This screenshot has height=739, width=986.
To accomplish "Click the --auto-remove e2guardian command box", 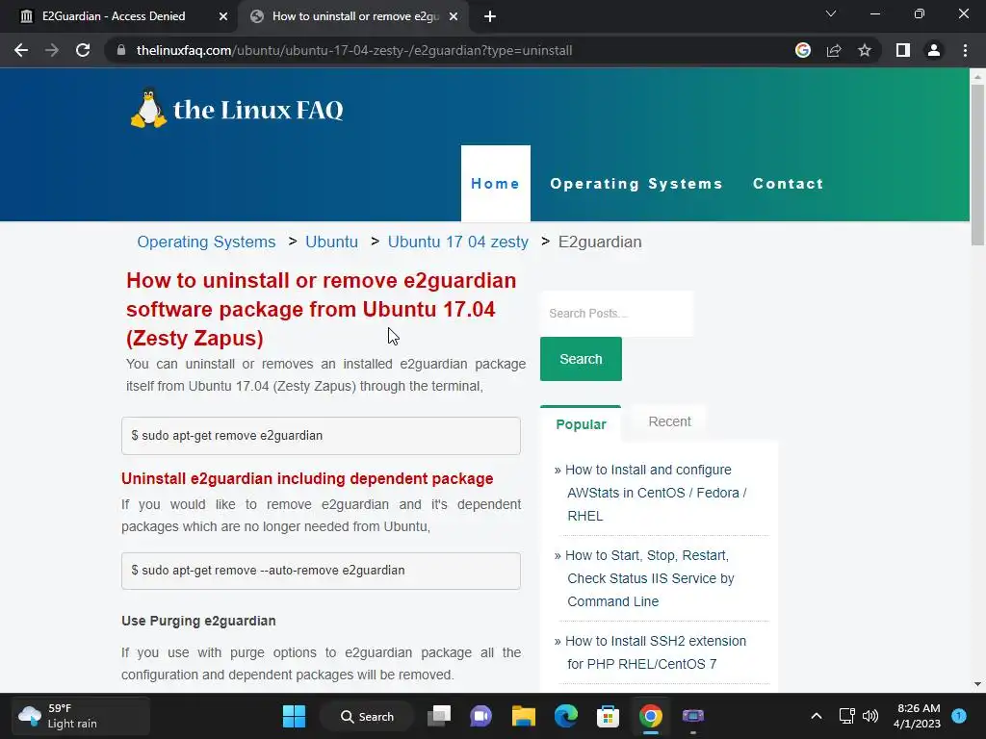I will click(321, 571).
